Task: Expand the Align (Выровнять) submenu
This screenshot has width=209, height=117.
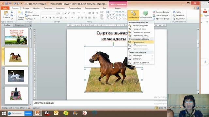Action: tap(141, 56)
